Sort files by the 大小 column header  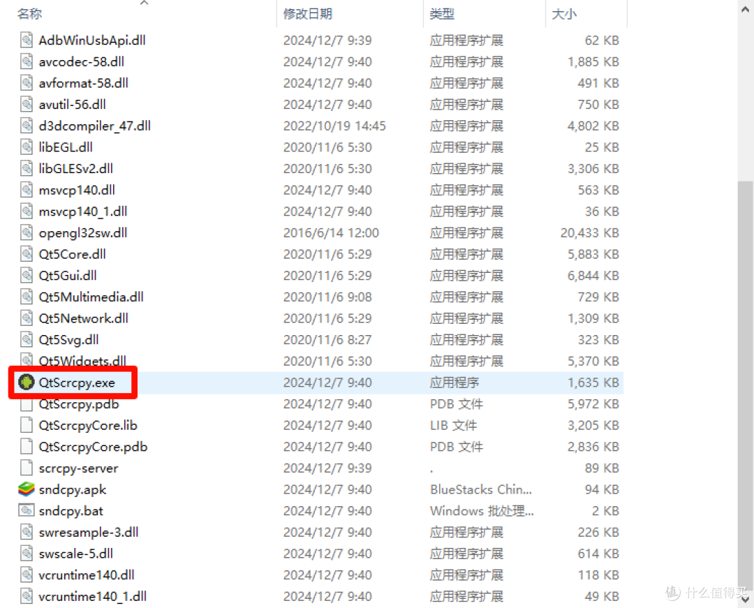564,14
